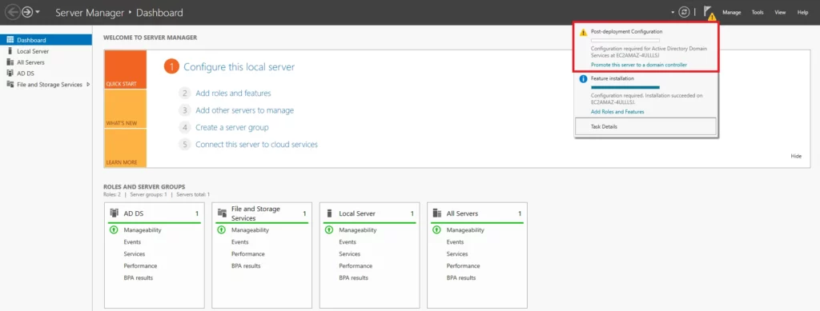Click the Post-deployment Configuration progress bar
The height and width of the screenshot is (311, 820).
[x=625, y=40]
